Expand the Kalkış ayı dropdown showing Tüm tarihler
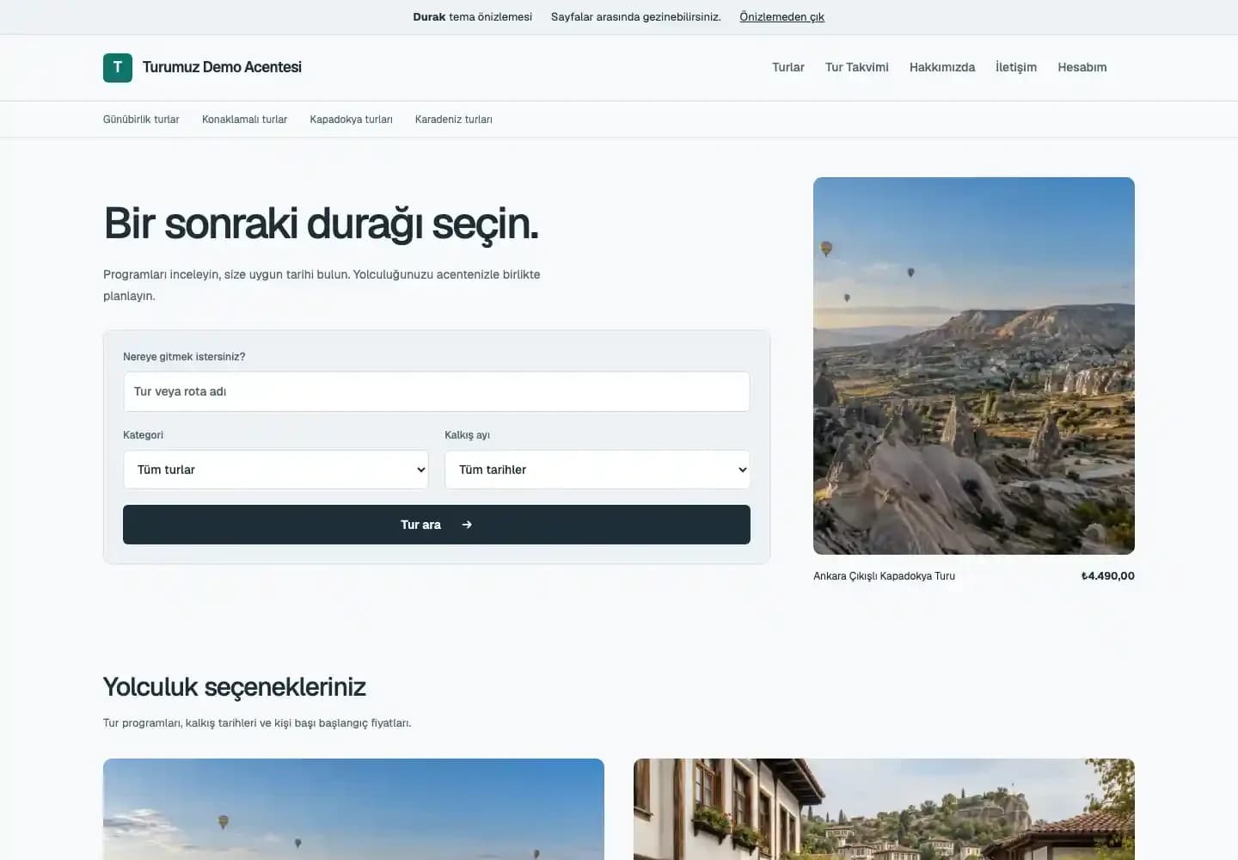The width and height of the screenshot is (1238, 860). pos(598,470)
